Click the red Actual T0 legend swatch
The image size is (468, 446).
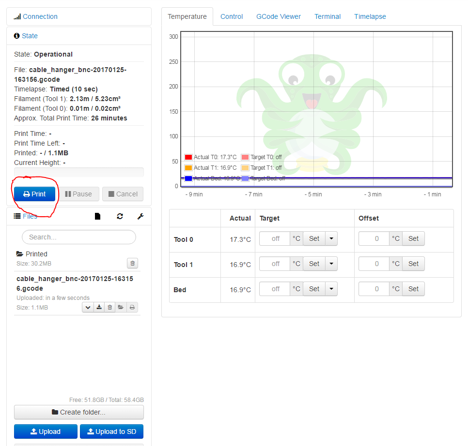coord(188,157)
